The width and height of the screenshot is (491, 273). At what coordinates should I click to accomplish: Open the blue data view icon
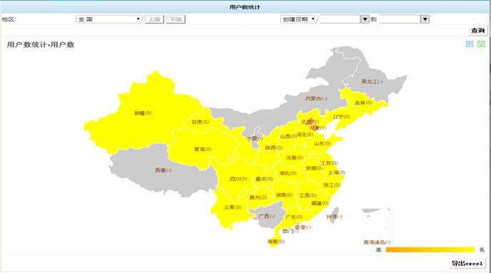[x=470, y=44]
